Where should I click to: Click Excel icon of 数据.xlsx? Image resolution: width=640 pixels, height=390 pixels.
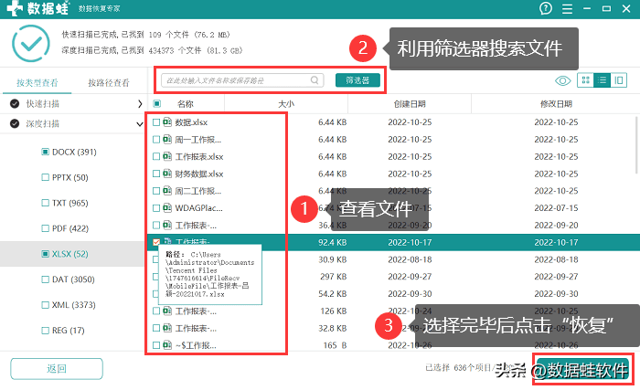(167, 122)
